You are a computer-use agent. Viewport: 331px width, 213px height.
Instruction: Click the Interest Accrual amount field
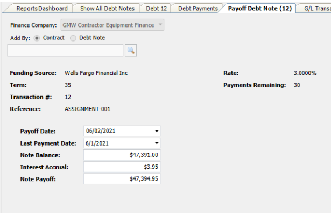click(x=122, y=167)
